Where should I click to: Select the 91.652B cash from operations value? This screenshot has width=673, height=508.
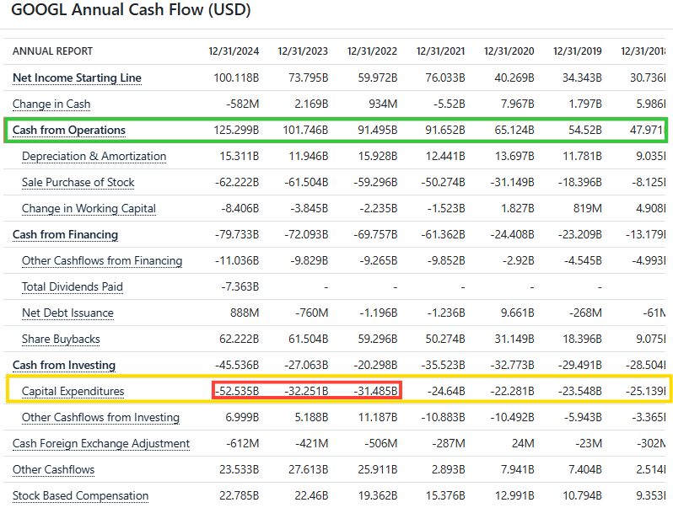point(445,131)
